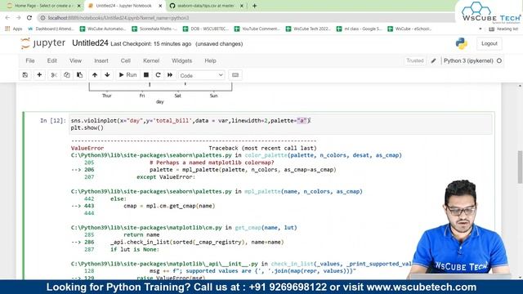Click the Trusted notebook indicator

click(415, 60)
